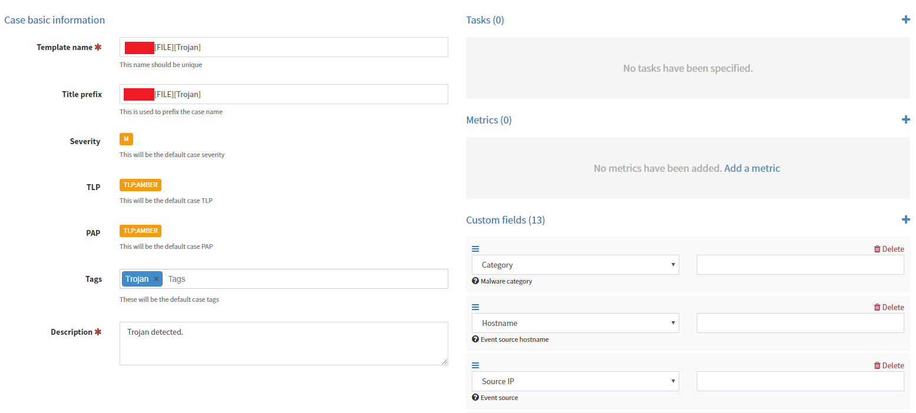Select the Custom fields (13) section header
Image resolution: width=916 pixels, height=413 pixels.
click(505, 219)
